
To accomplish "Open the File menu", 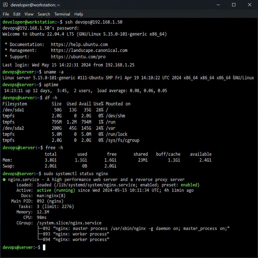I will click(x=6, y=14).
